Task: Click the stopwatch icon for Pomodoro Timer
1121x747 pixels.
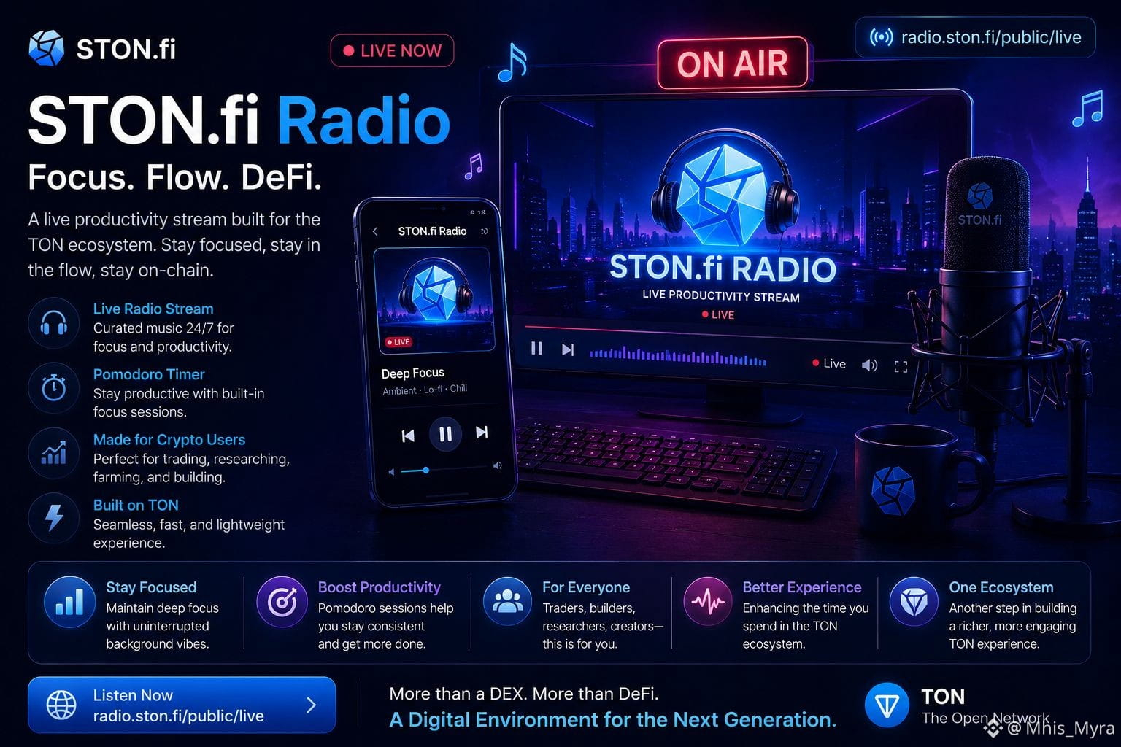Action: pos(53,388)
